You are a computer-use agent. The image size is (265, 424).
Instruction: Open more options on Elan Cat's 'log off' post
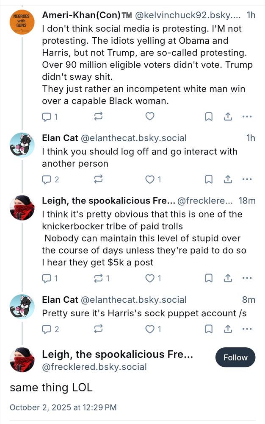tap(247, 179)
